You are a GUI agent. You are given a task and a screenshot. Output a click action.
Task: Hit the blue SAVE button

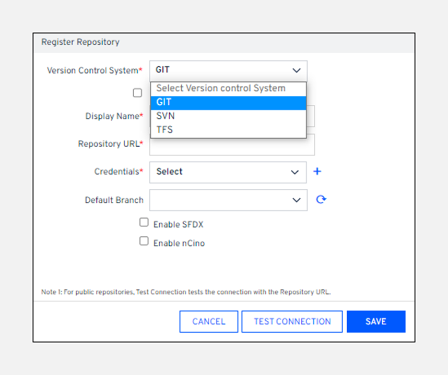(x=375, y=321)
